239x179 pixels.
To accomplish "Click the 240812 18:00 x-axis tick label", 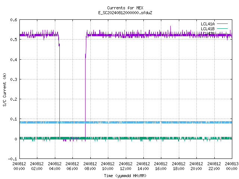I will pyautogui.click(x=179, y=166).
